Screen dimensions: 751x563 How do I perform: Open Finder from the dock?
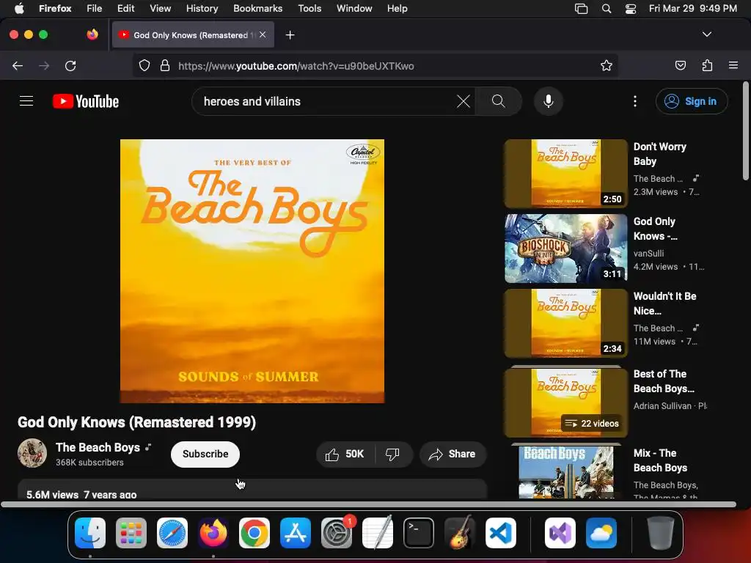tap(90, 533)
